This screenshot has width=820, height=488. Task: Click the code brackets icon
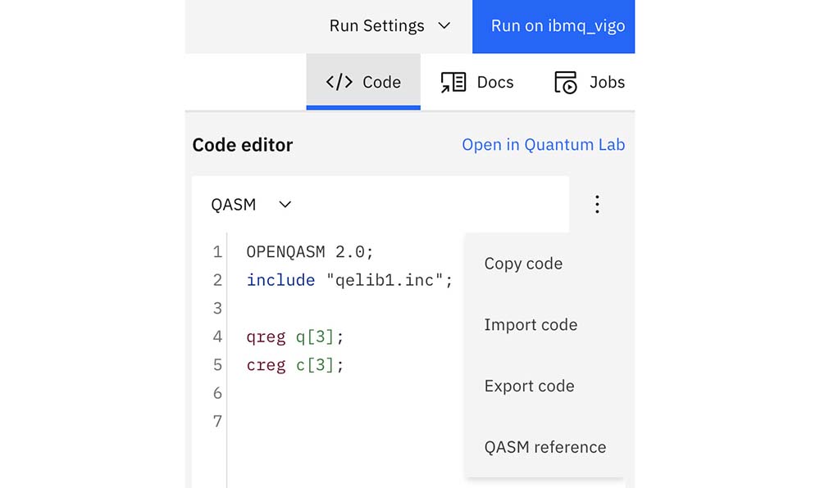[x=339, y=82]
